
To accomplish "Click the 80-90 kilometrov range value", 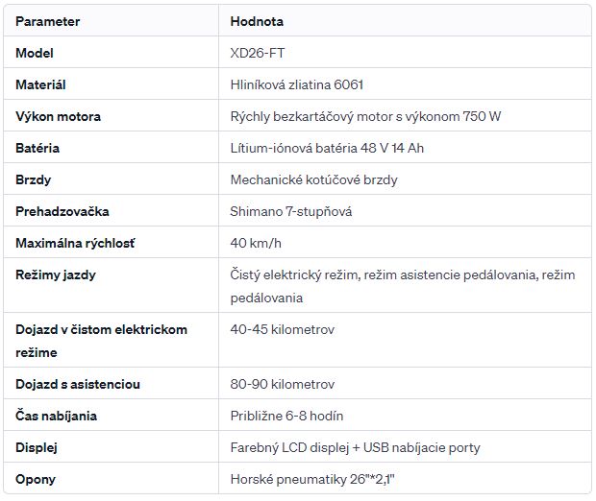I will tap(283, 384).
